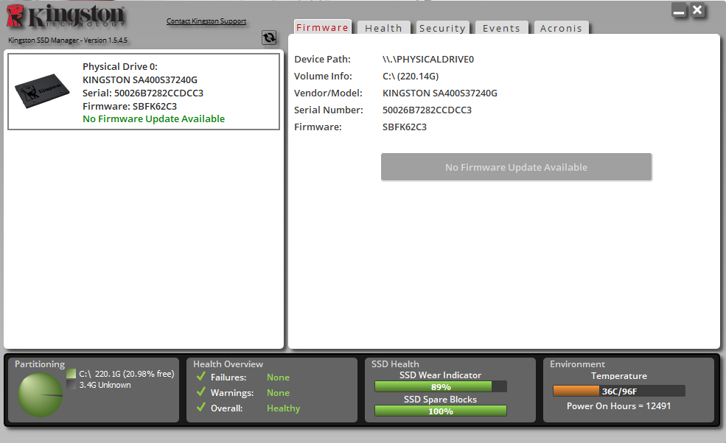Click the Failures None status value
The width and height of the screenshot is (726, 443).
click(x=279, y=378)
